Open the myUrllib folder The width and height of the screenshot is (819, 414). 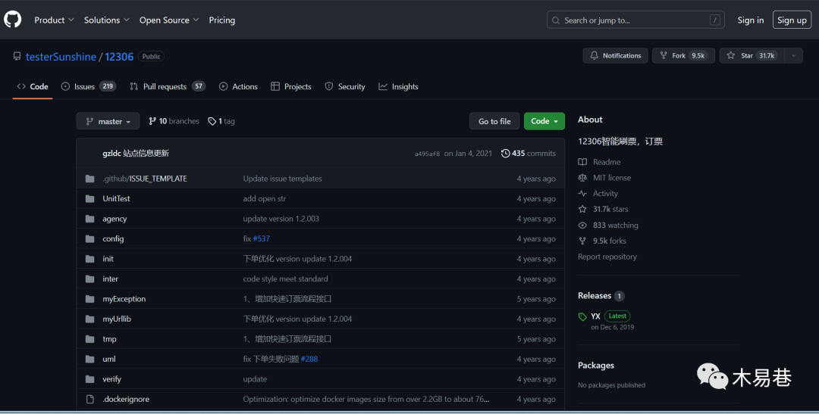click(117, 319)
